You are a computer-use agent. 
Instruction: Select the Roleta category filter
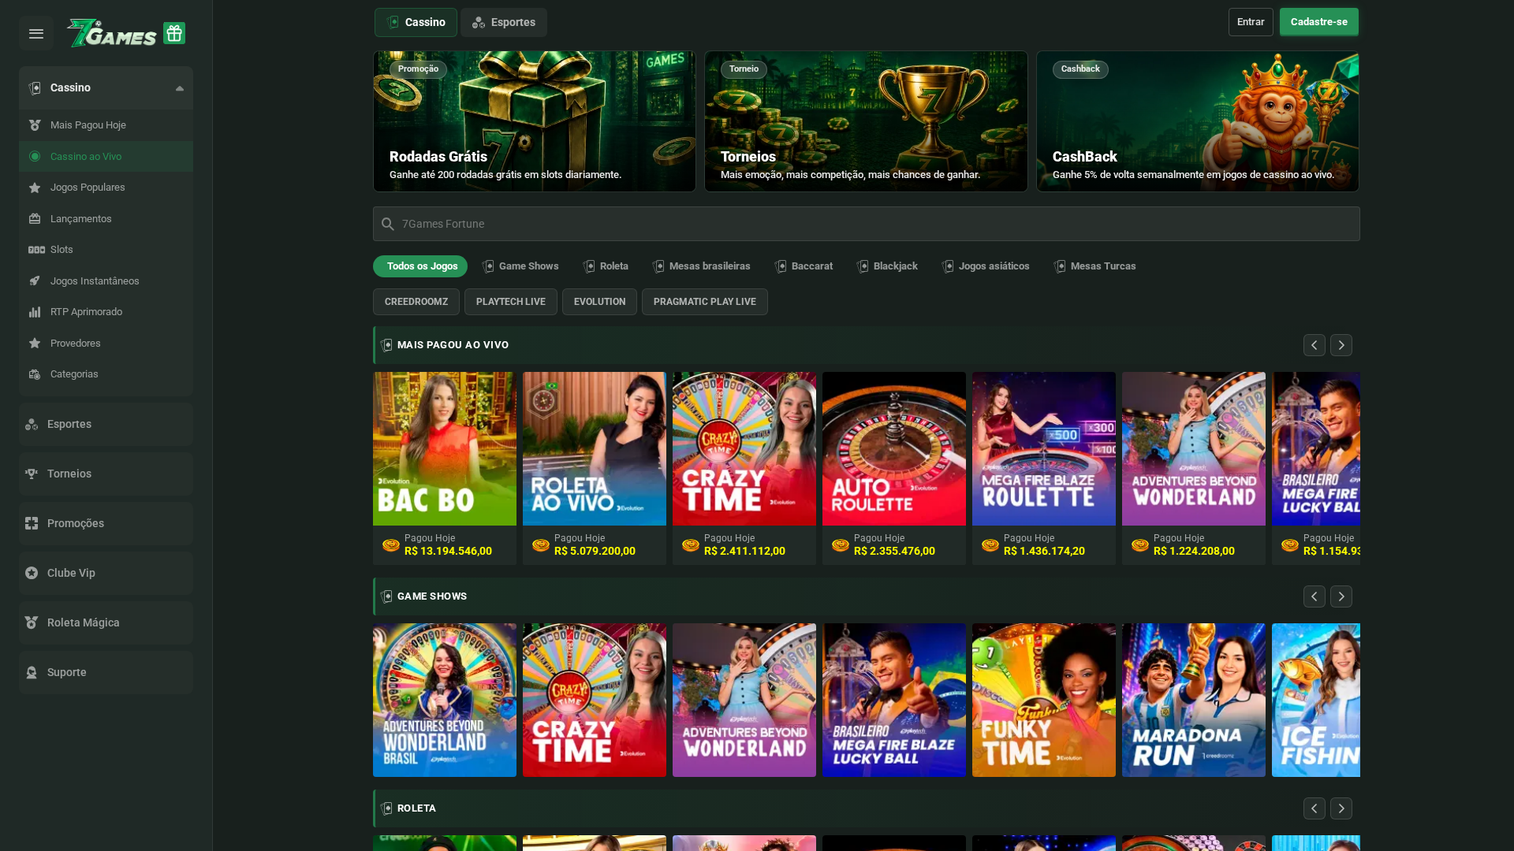pyautogui.click(x=606, y=266)
